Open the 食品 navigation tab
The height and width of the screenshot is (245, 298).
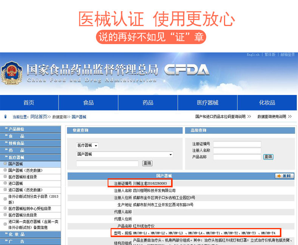(88, 103)
